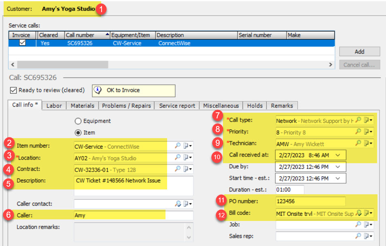Image resolution: width=386 pixels, height=246 pixels.
Task: Sort by Call number column header
Action: pos(87,35)
